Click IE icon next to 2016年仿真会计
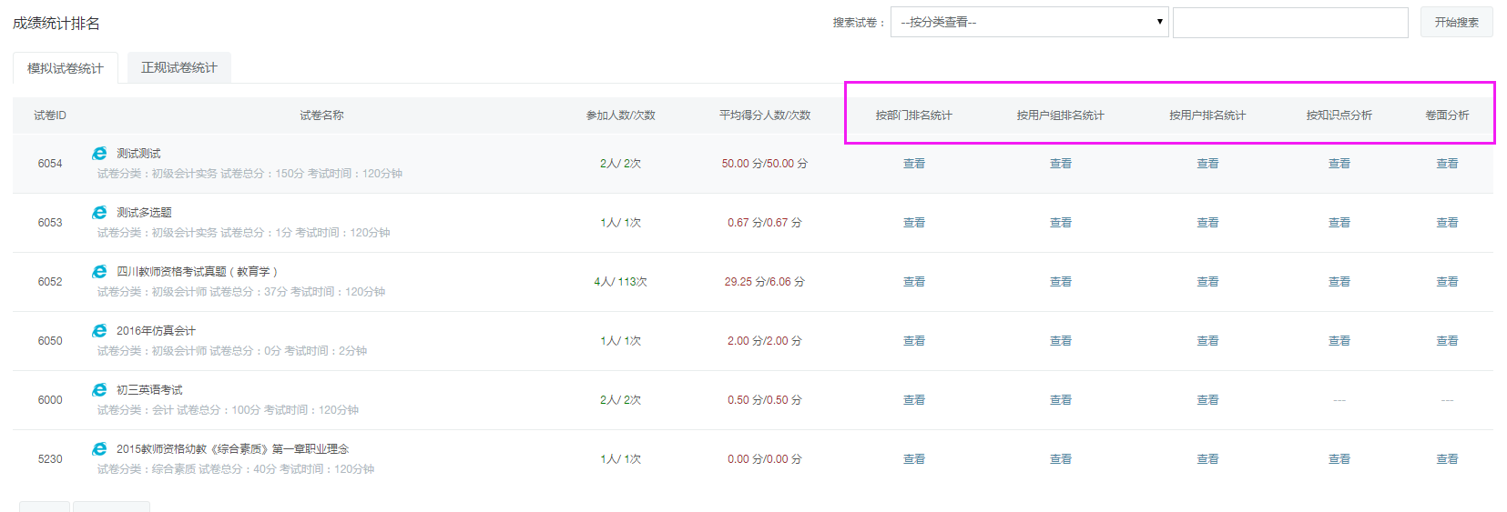 pyautogui.click(x=99, y=331)
